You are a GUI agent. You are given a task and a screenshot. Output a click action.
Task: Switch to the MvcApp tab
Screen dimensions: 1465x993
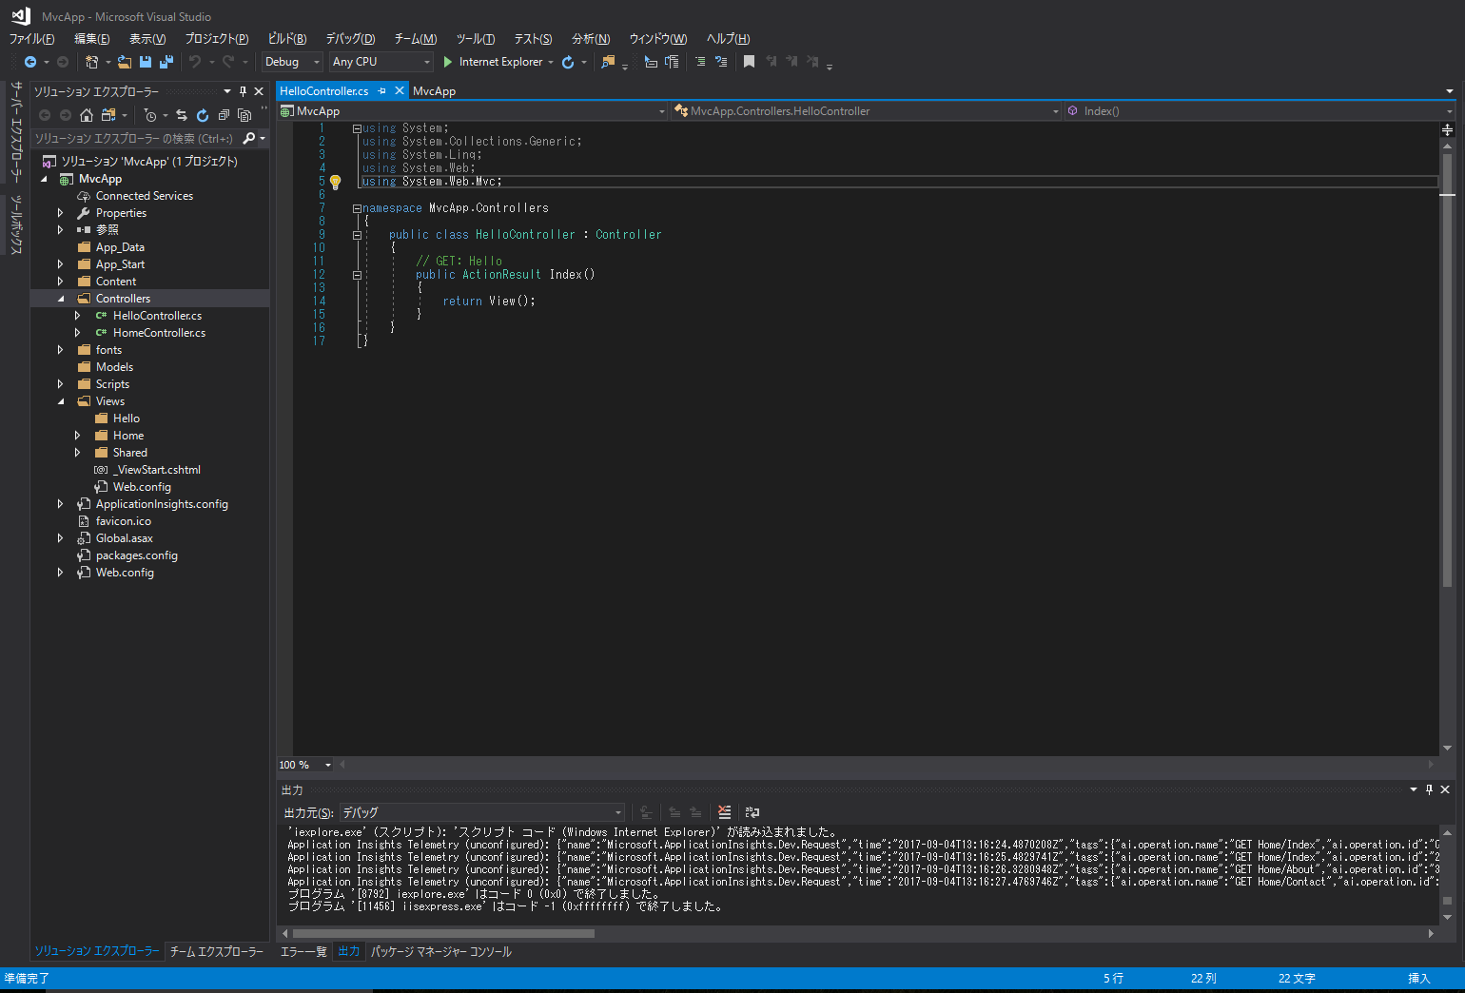tap(434, 90)
